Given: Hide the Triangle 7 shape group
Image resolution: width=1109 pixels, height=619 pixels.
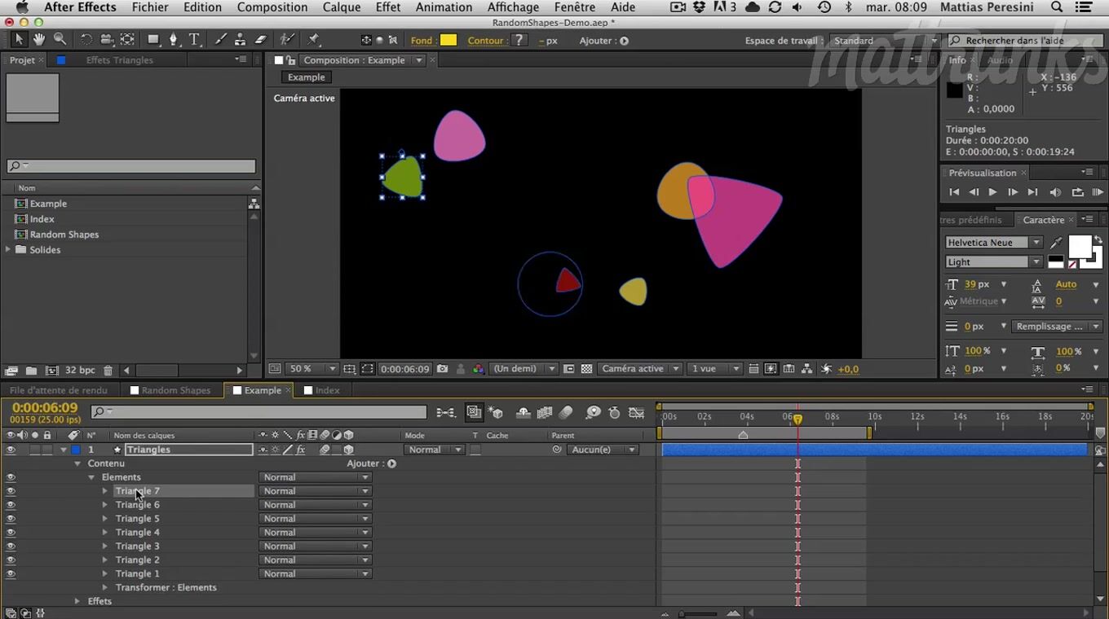Looking at the screenshot, I should point(11,491).
